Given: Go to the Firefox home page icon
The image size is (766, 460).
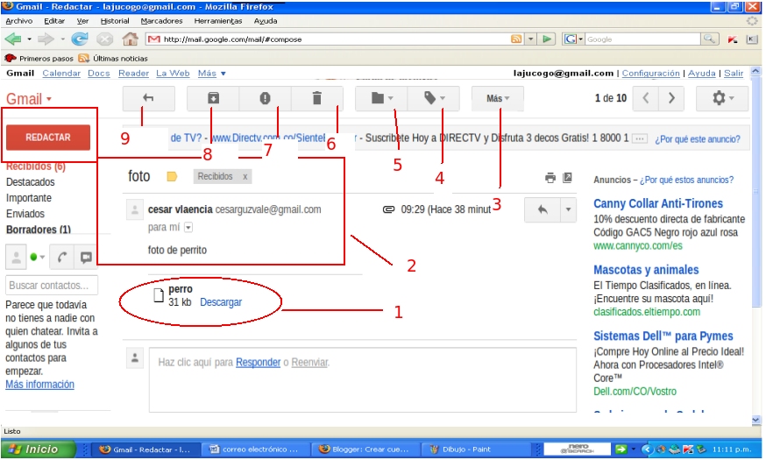Looking at the screenshot, I should click(x=130, y=39).
